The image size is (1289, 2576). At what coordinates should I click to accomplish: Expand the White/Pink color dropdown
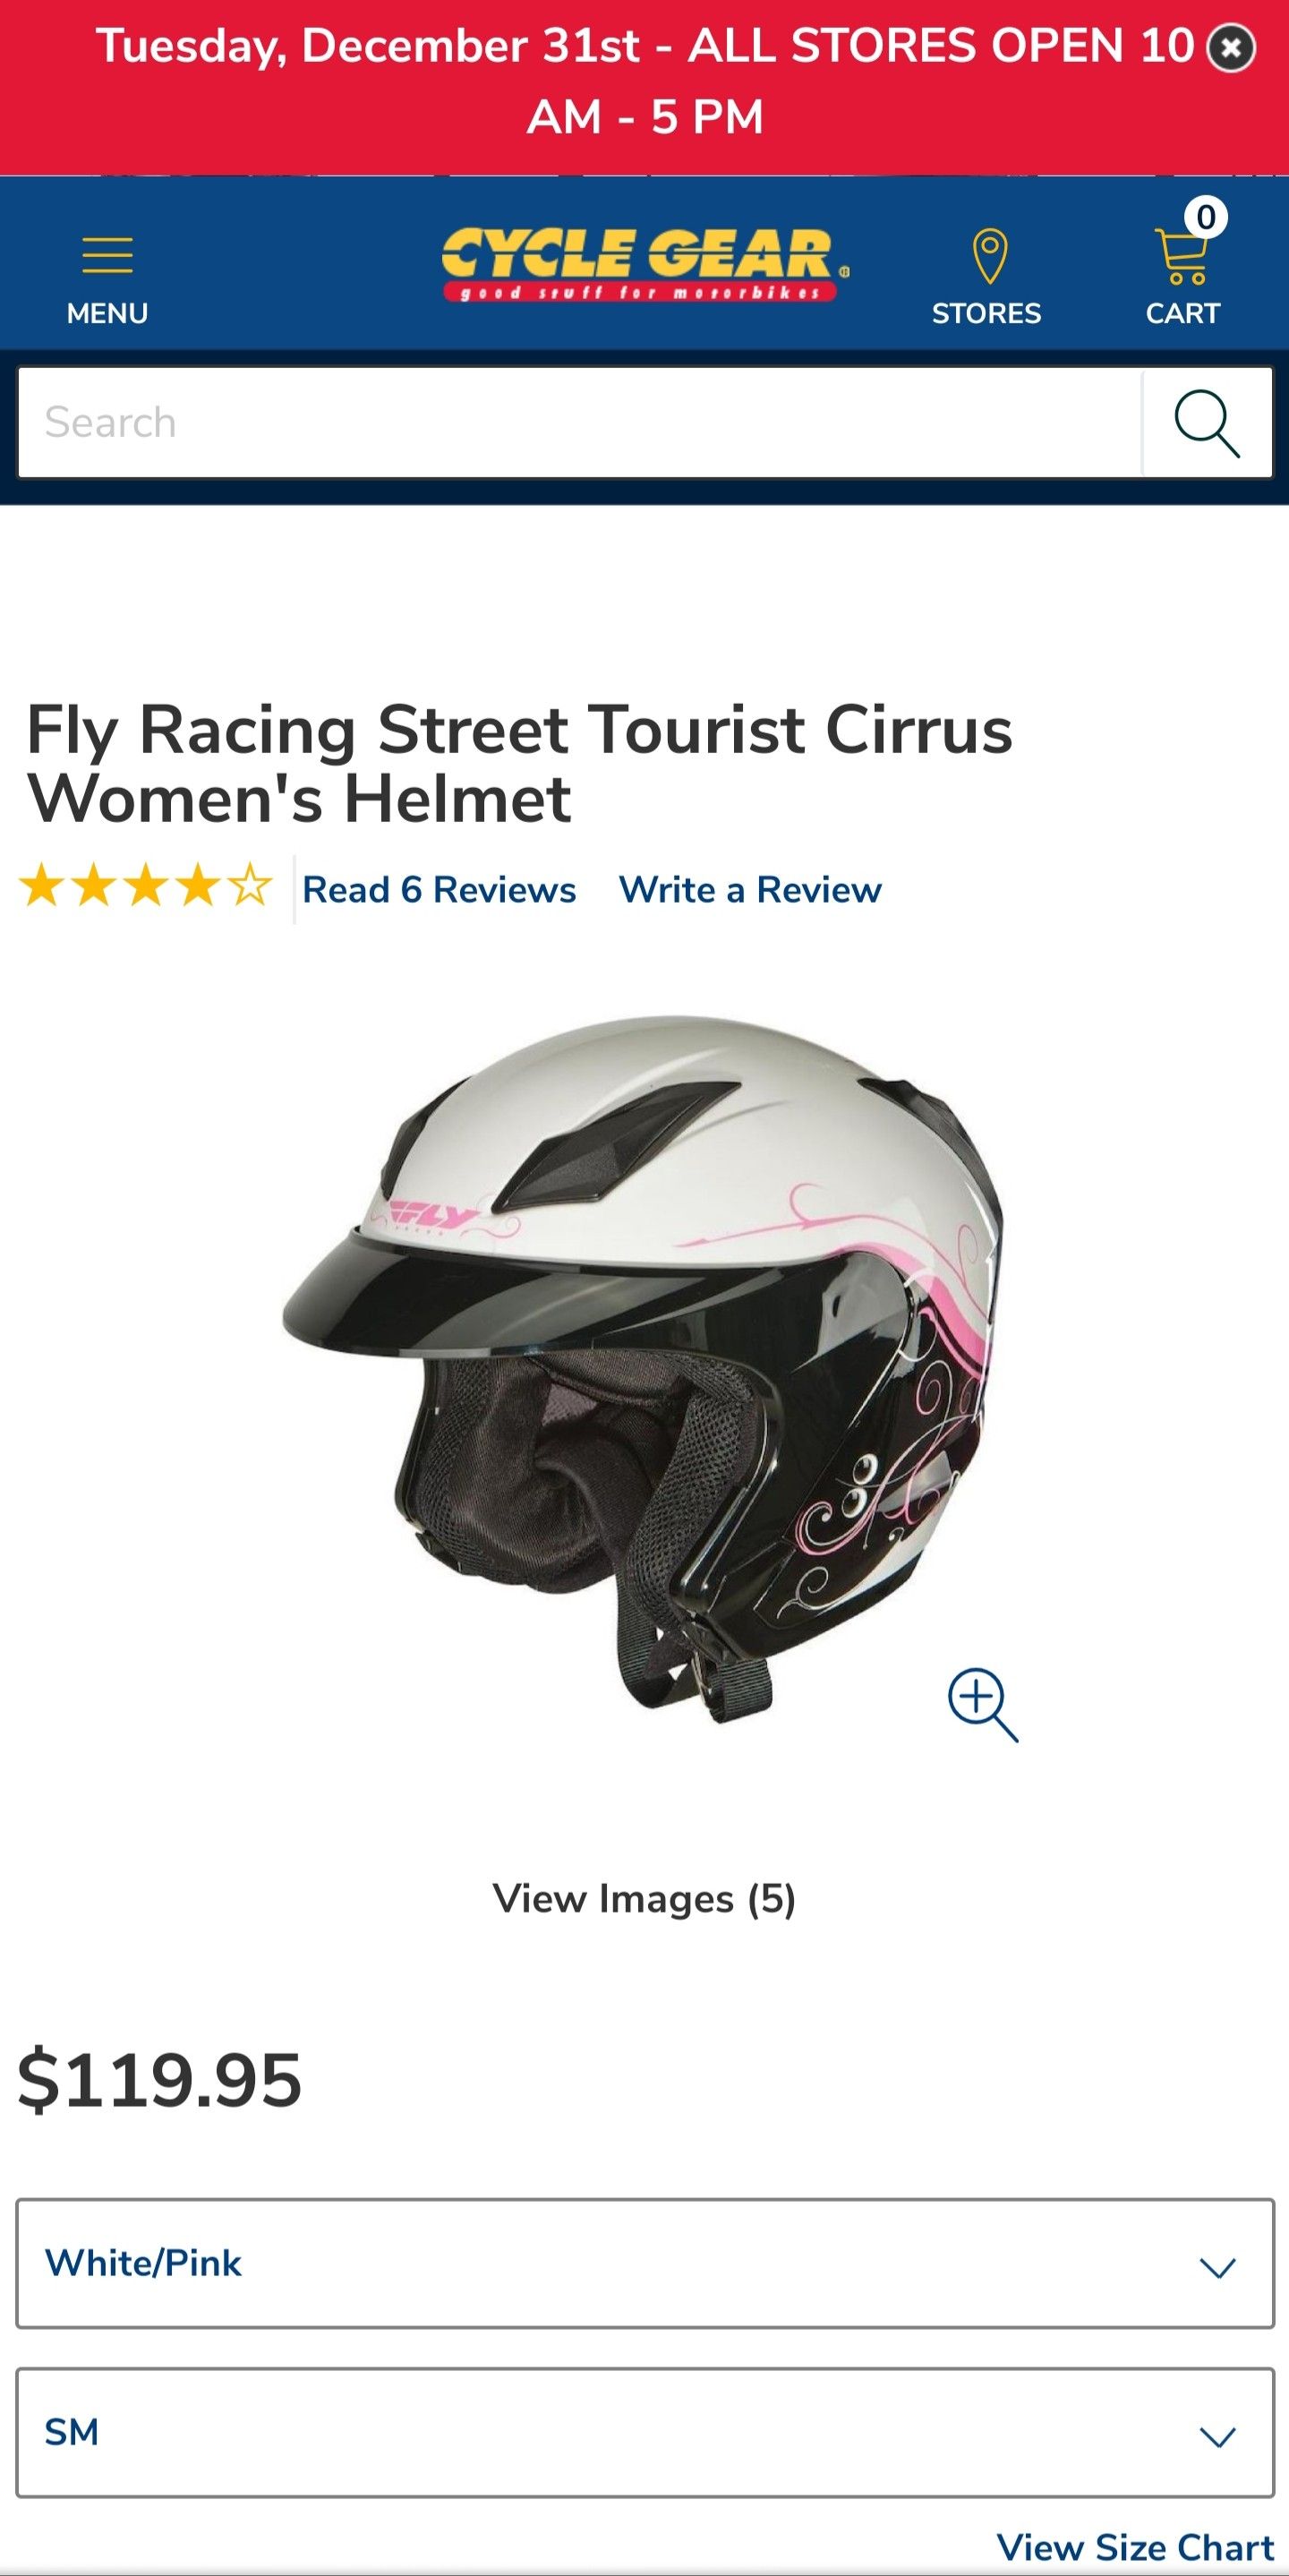[645, 2263]
